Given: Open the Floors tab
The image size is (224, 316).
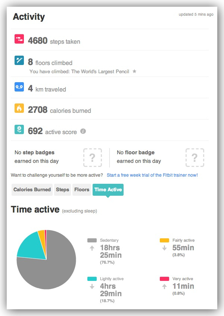Looking at the screenshot, I should (x=81, y=190).
